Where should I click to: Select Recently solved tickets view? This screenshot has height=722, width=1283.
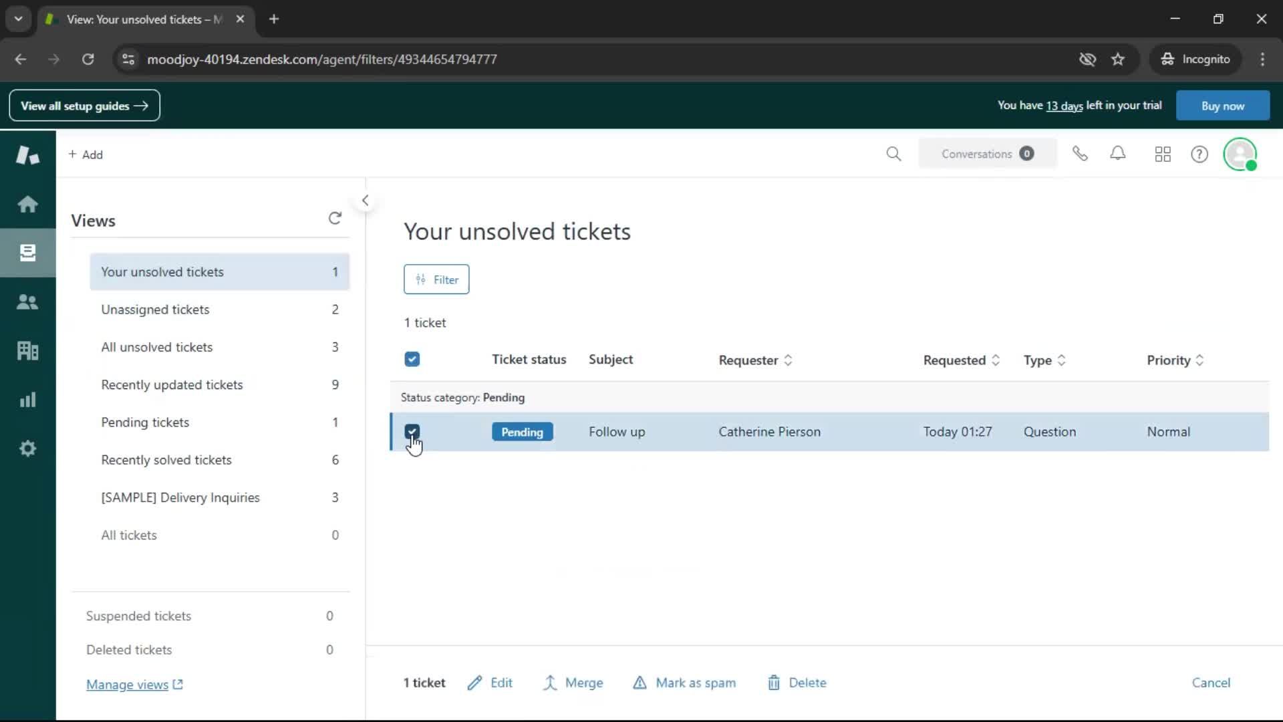(x=219, y=460)
